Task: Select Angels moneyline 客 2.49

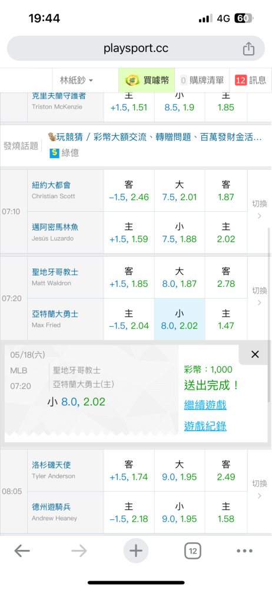Action: 226,470
